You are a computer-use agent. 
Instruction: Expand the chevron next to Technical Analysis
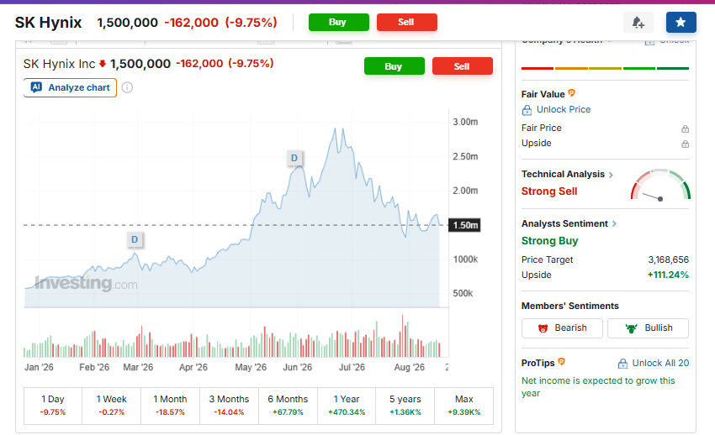pyautogui.click(x=611, y=175)
